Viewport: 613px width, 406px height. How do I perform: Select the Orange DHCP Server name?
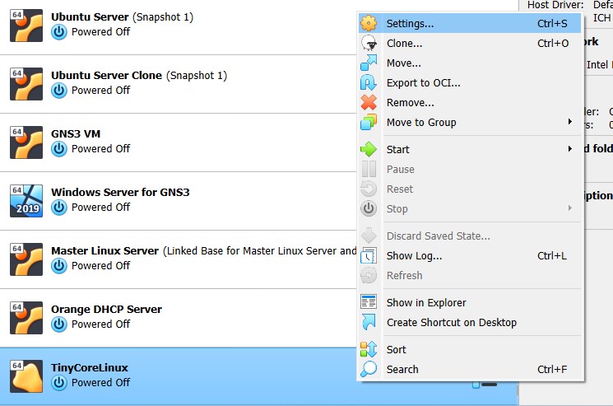click(106, 310)
